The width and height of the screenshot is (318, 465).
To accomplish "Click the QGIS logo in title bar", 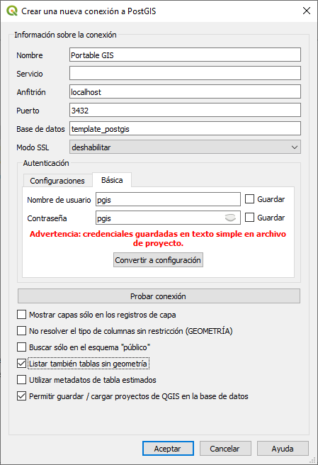I will [x=12, y=11].
